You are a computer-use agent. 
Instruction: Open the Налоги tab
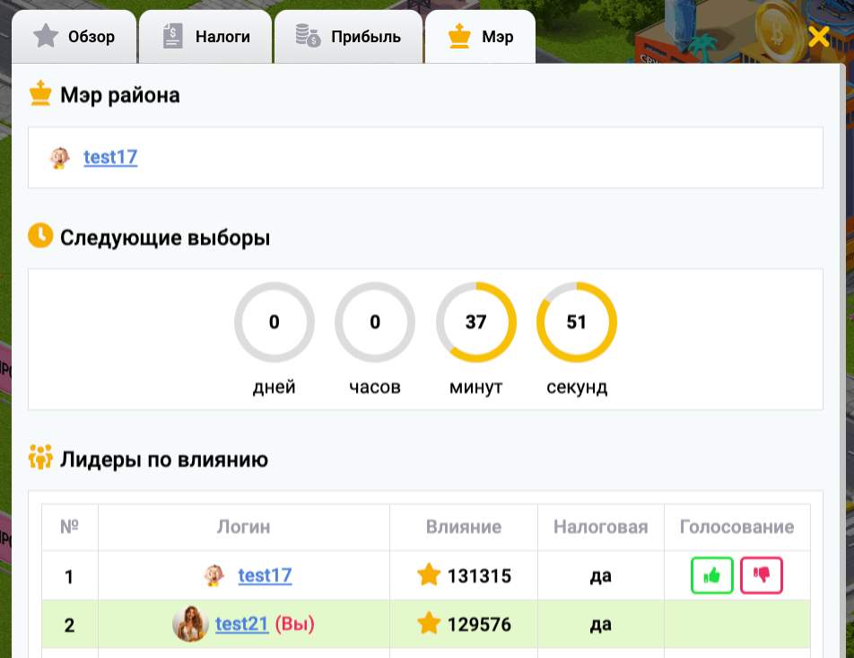click(206, 38)
